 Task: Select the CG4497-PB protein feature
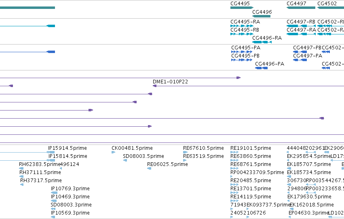click(300, 52)
